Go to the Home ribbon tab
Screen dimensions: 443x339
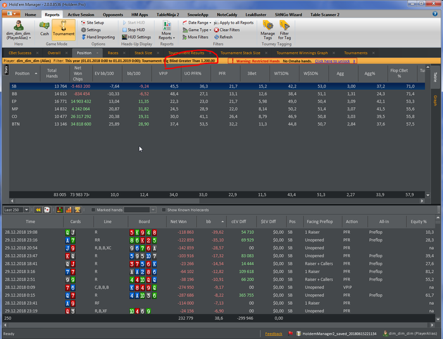point(30,15)
